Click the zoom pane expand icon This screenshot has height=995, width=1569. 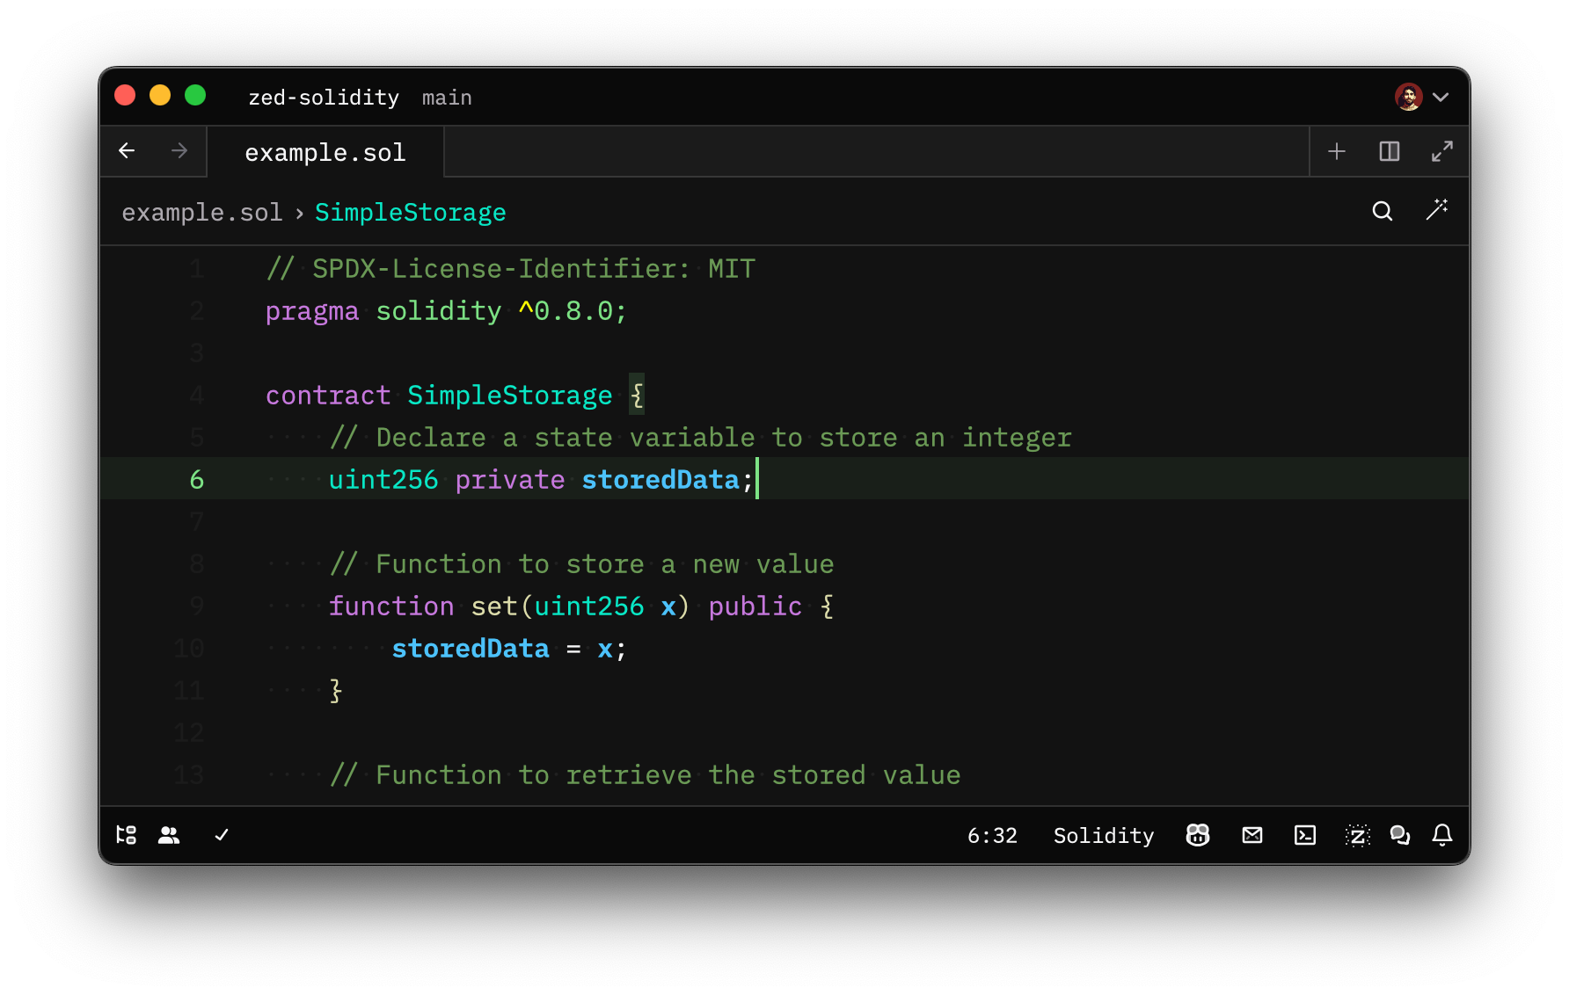[1441, 150]
